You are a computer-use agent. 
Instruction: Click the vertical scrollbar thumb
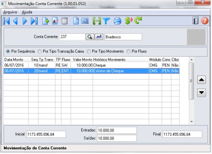[191, 81]
